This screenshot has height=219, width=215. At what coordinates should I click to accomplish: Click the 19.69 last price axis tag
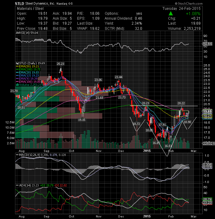[x=207, y=111]
